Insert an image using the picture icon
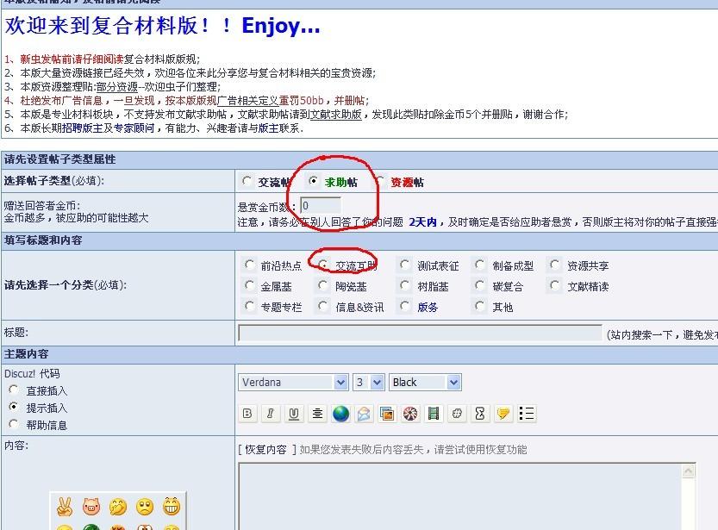The height and width of the screenshot is (530, 718). click(x=387, y=414)
